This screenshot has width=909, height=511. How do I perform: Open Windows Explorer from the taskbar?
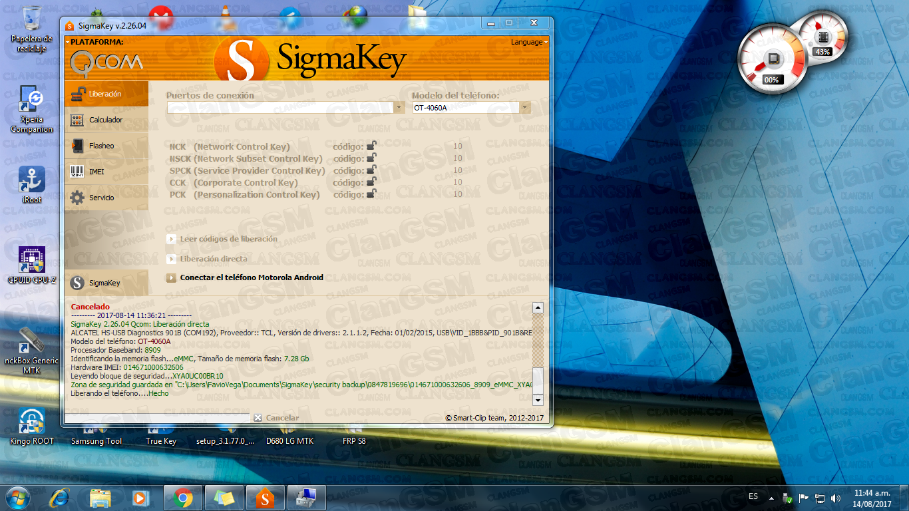tap(100, 498)
